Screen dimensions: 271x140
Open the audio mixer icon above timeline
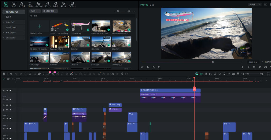(229, 74)
